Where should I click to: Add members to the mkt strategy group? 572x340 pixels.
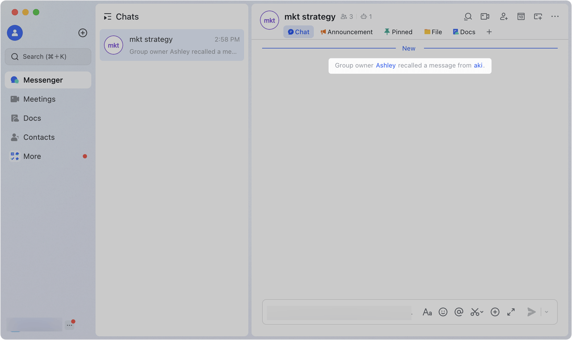pyautogui.click(x=504, y=17)
